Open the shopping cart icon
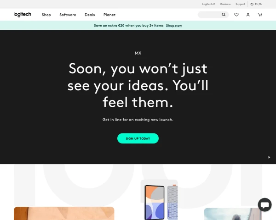 click(260, 15)
